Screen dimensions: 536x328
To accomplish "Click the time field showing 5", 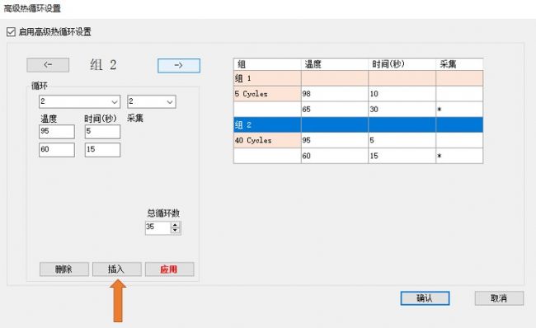I will (102, 132).
